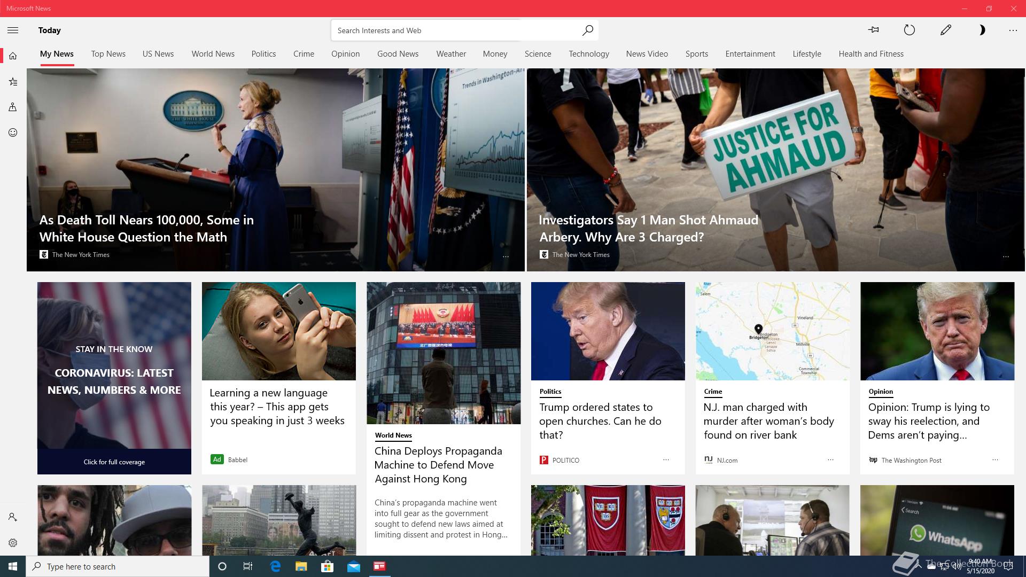Open the Politics tab
This screenshot has width=1026, height=577.
tap(263, 54)
